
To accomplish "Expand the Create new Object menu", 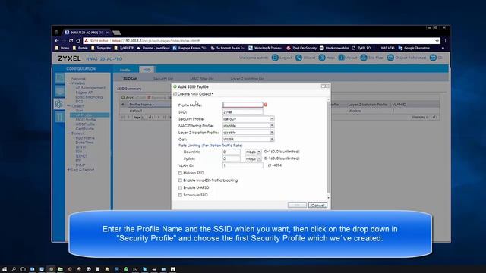I will [193, 94].
